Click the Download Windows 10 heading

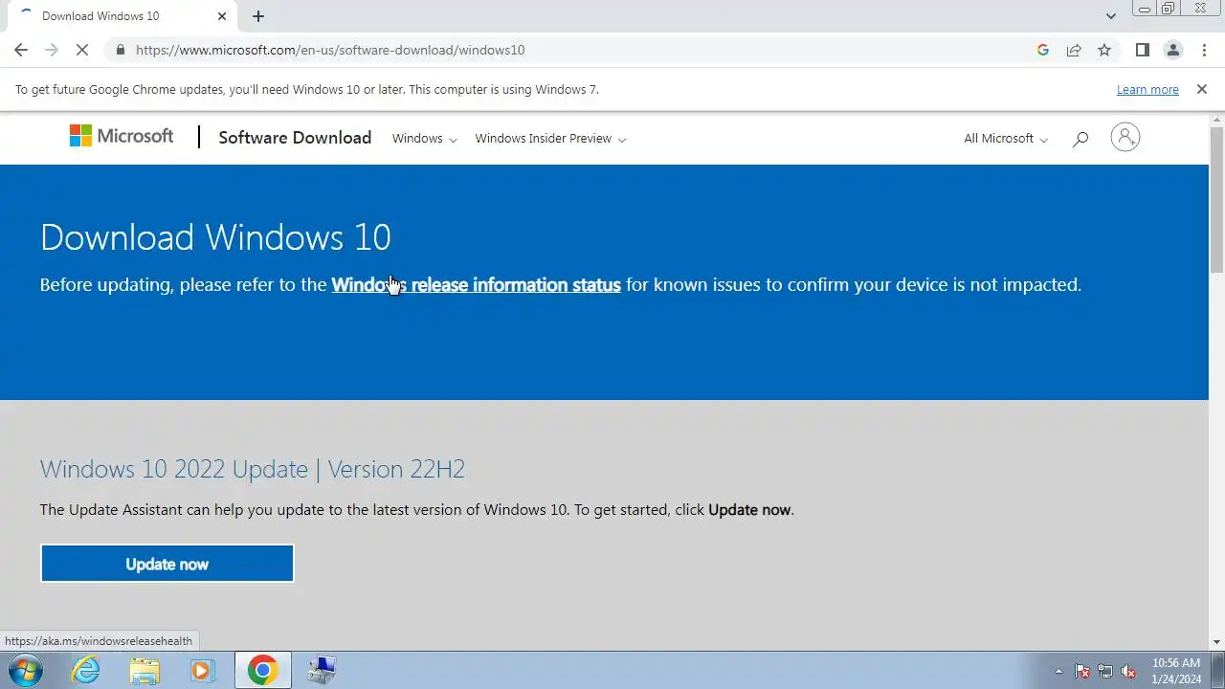click(215, 237)
